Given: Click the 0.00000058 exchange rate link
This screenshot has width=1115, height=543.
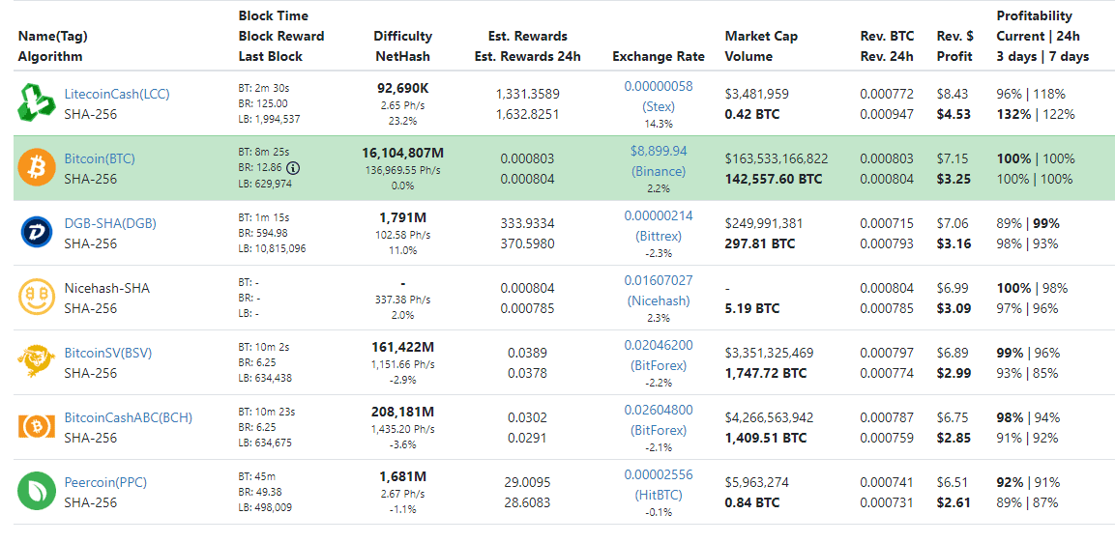Looking at the screenshot, I should [659, 86].
